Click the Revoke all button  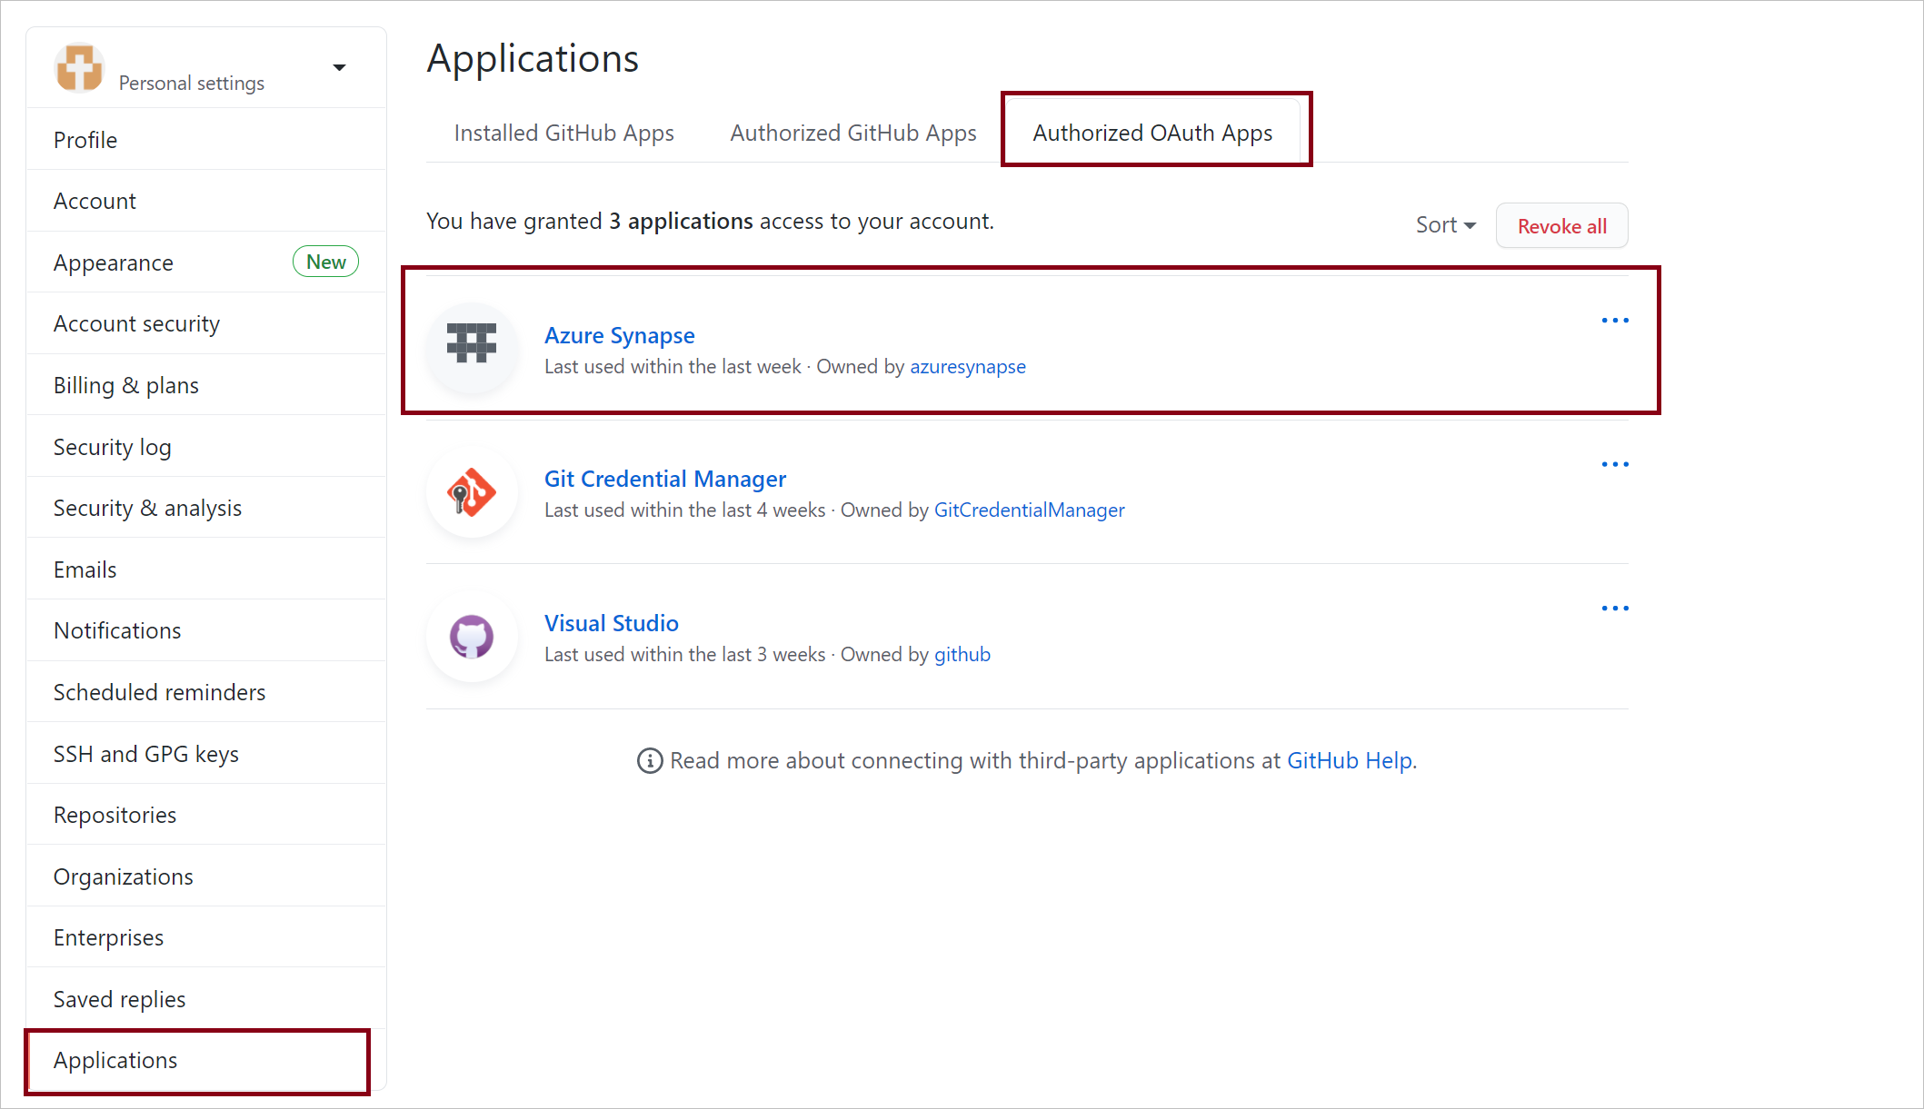[1563, 224]
